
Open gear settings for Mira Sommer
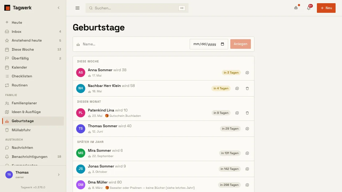coord(247,153)
